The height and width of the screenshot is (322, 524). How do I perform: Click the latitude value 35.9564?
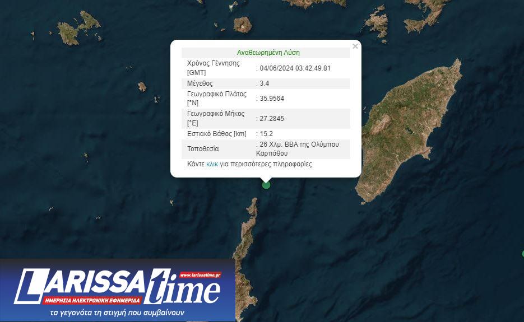[272, 99]
